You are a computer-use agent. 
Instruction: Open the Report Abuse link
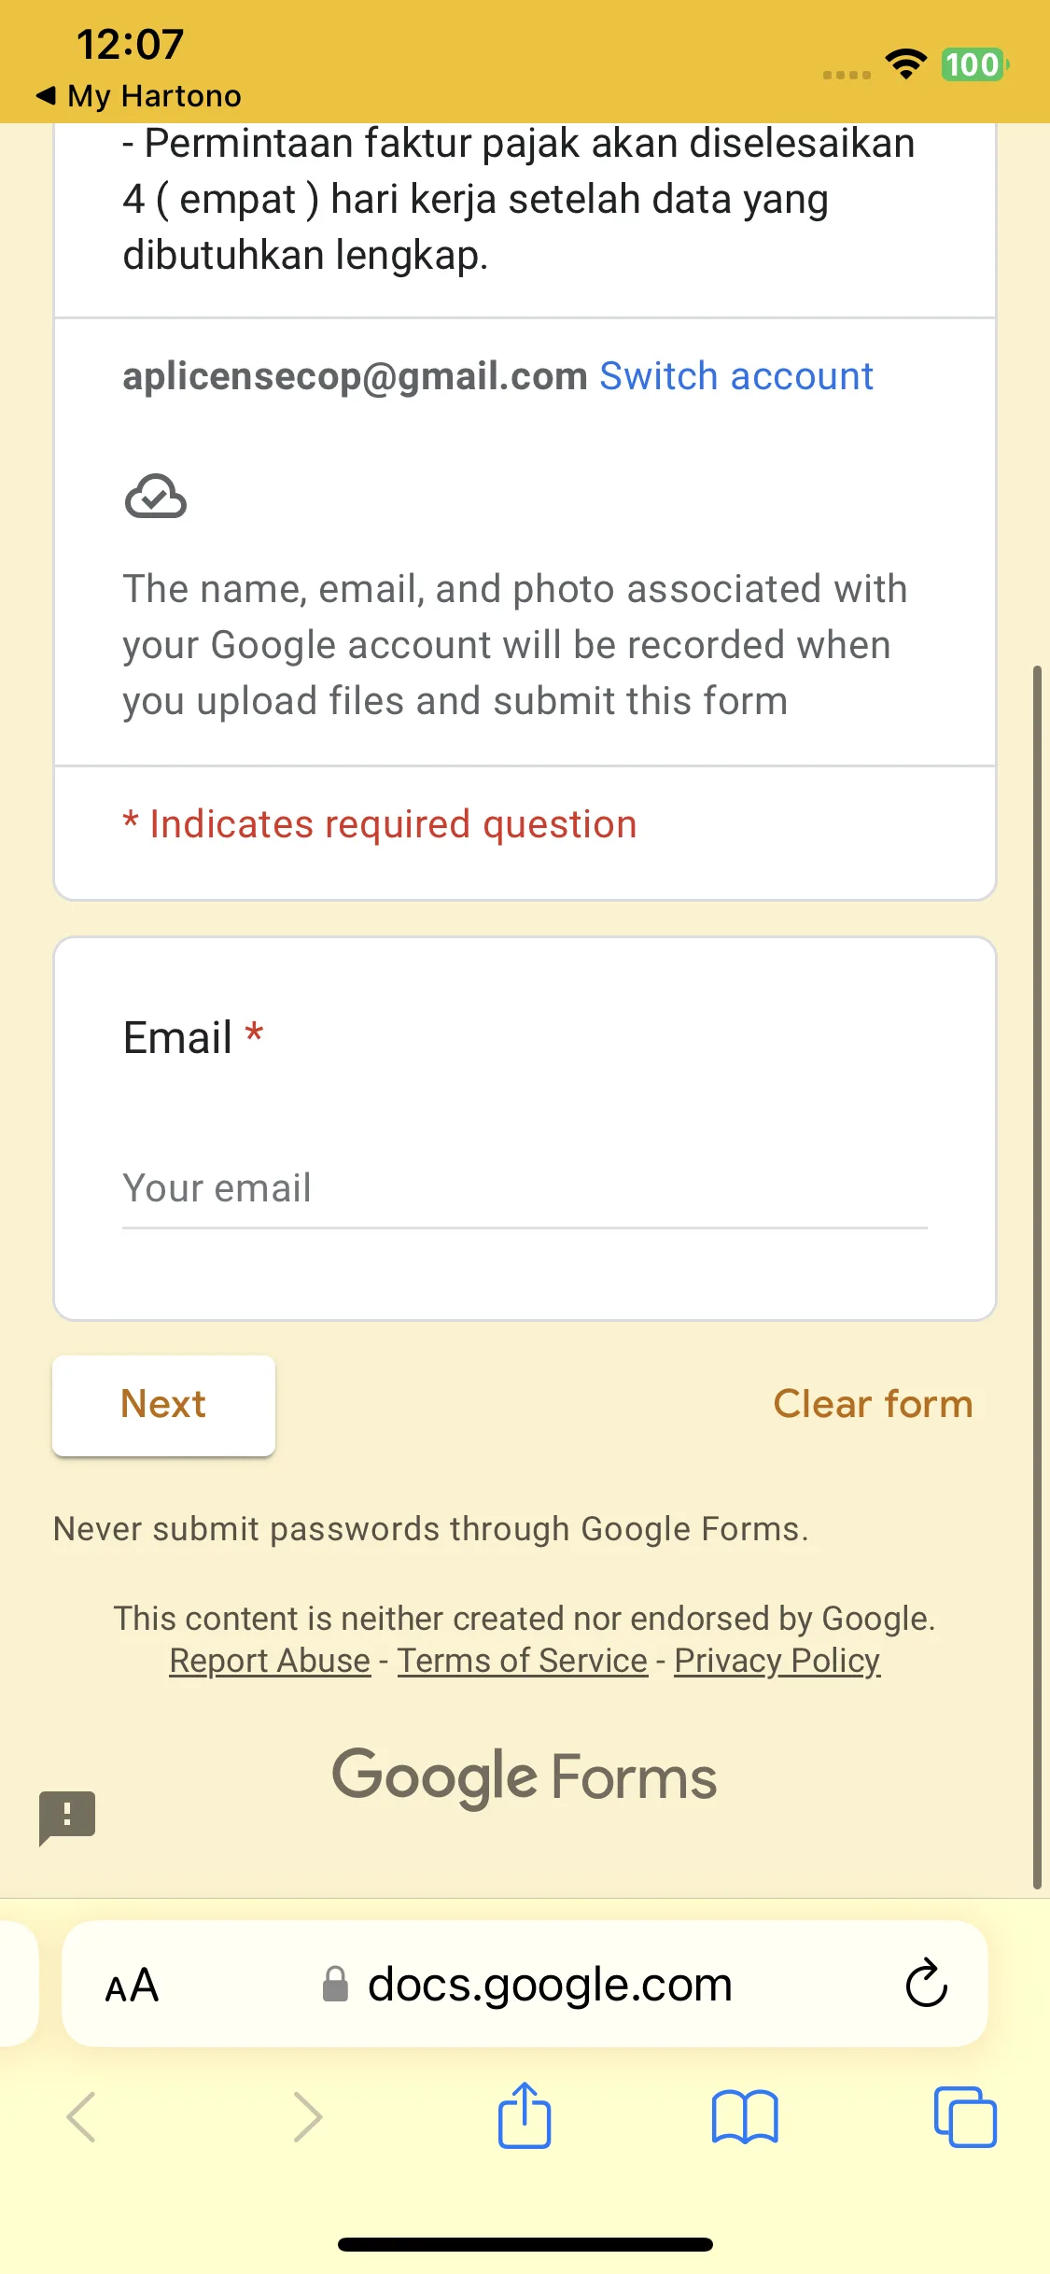[270, 1661]
